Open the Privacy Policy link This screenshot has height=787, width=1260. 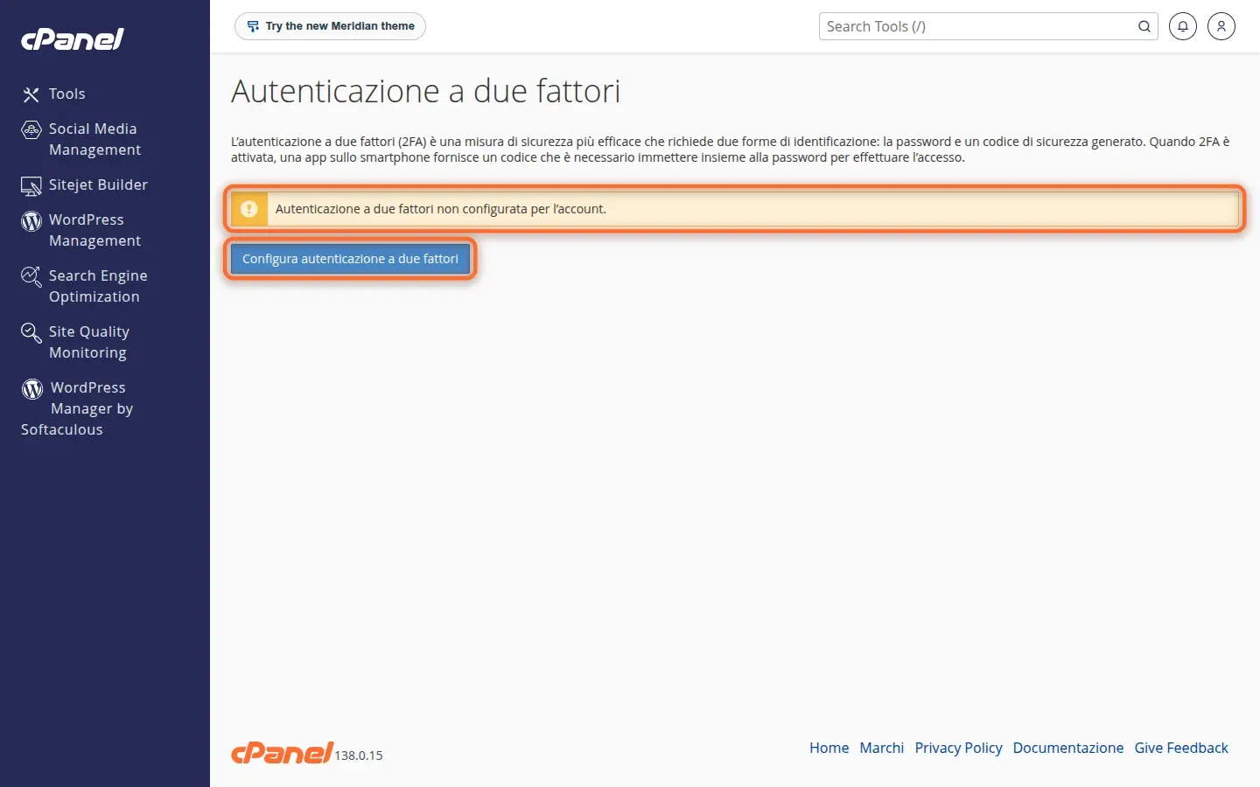(958, 748)
